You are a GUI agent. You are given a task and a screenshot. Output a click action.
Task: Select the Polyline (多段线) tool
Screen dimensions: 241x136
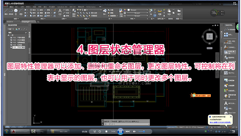point(11,12)
